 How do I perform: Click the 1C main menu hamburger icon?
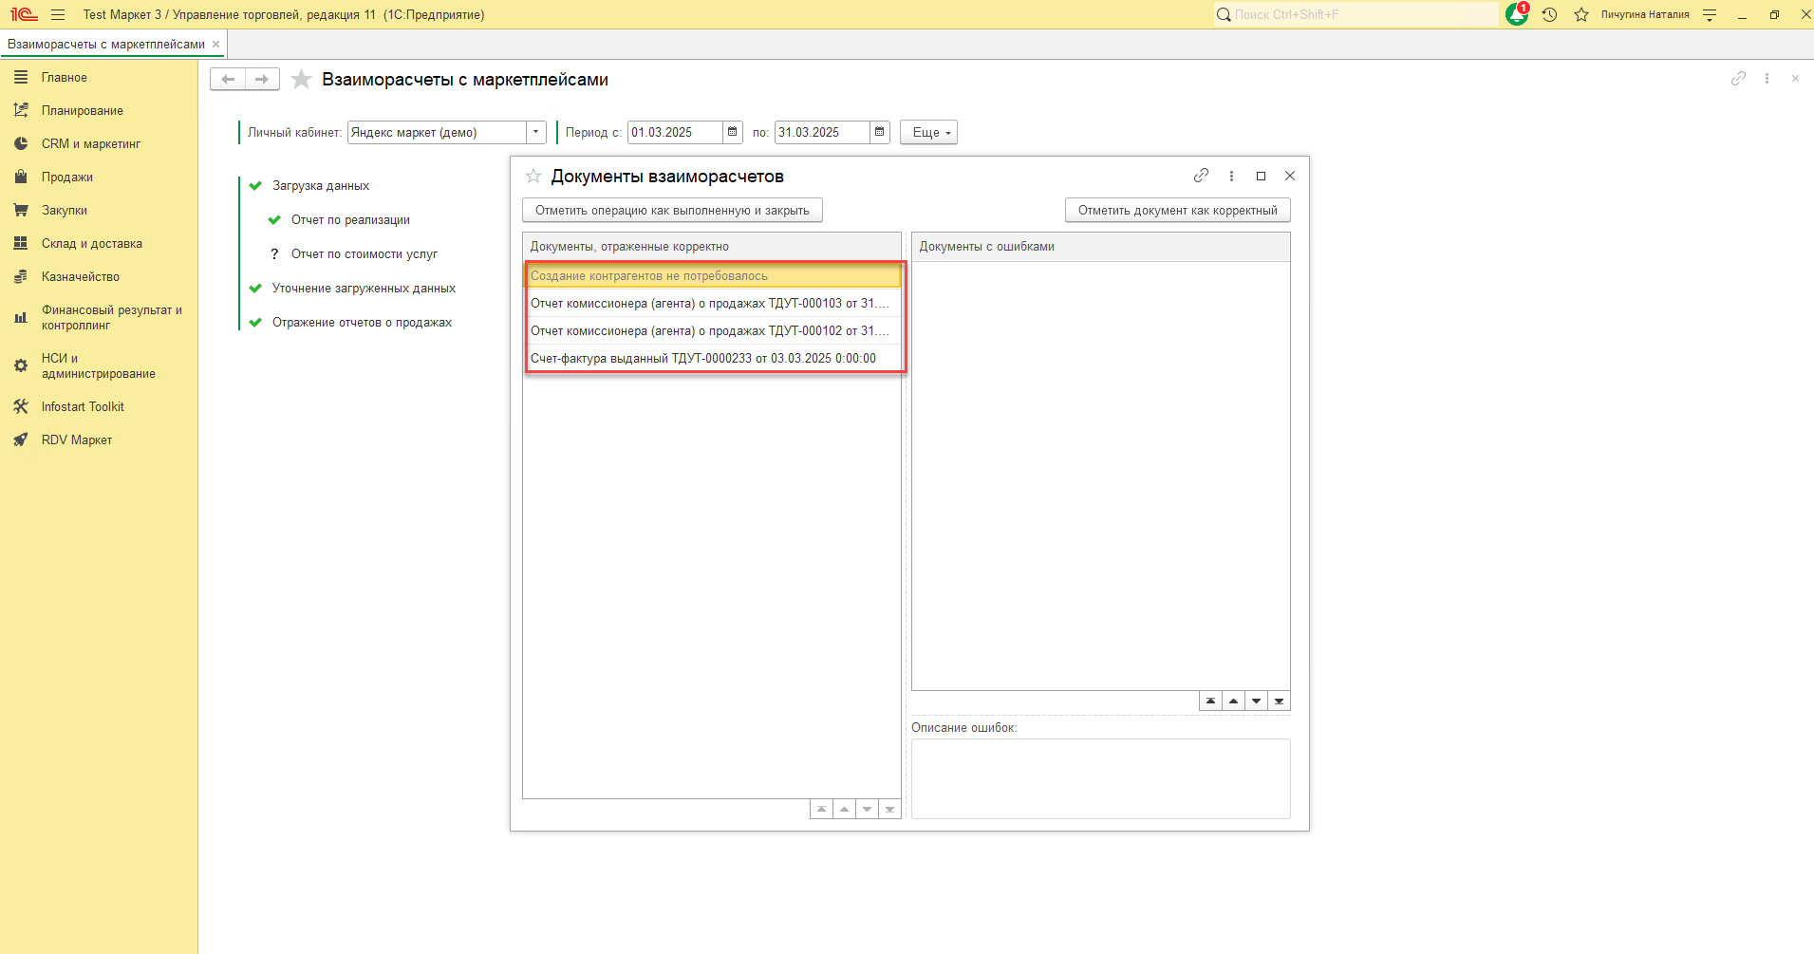click(58, 15)
